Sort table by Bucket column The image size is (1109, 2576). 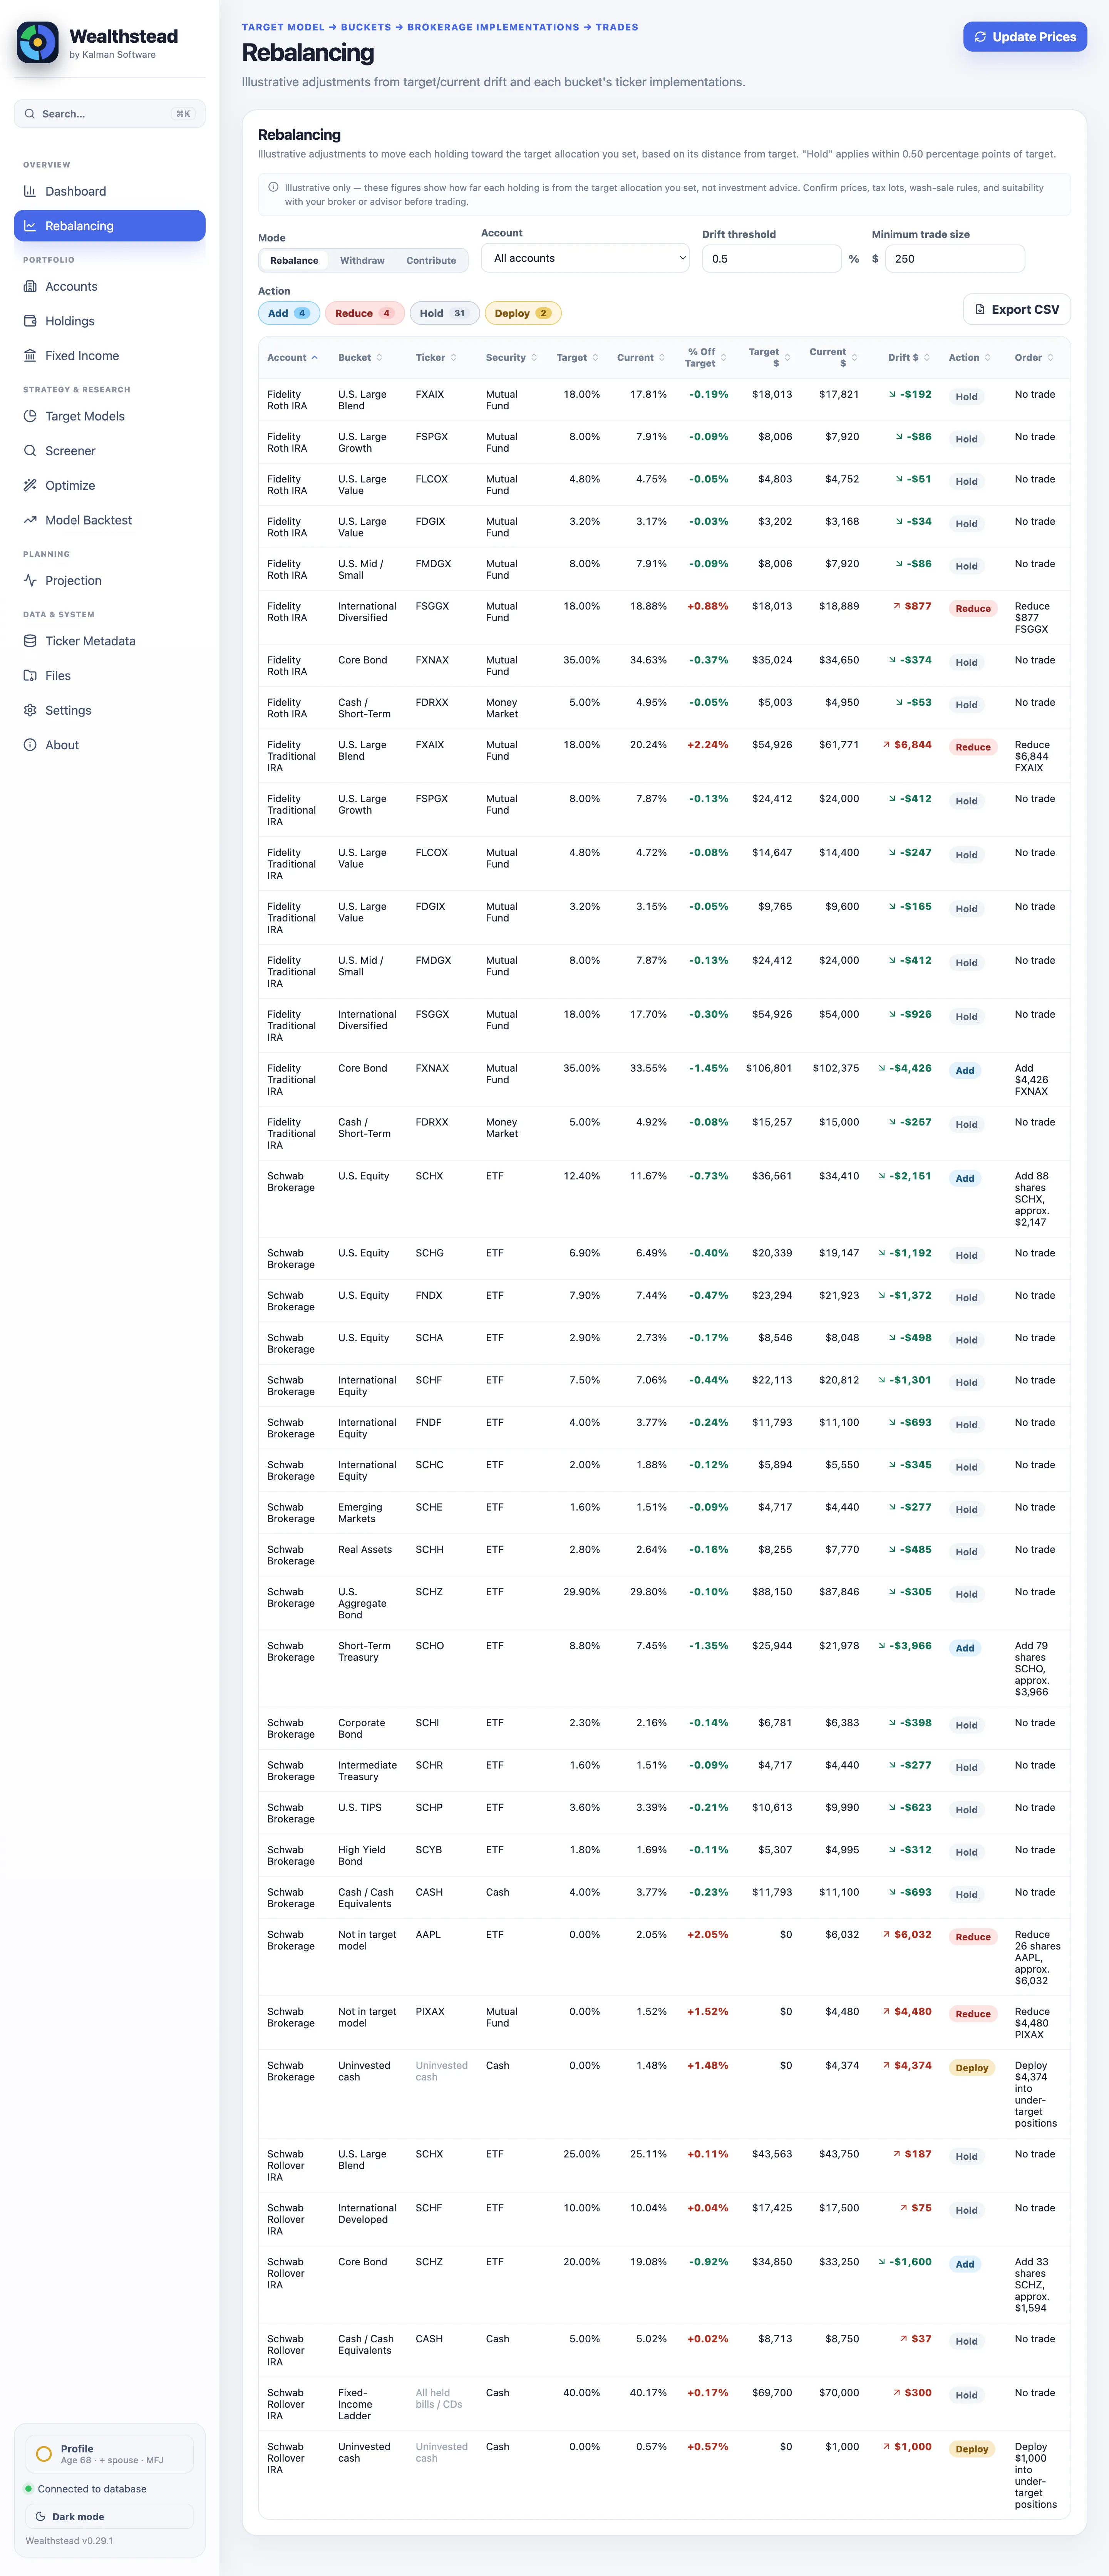click(360, 358)
